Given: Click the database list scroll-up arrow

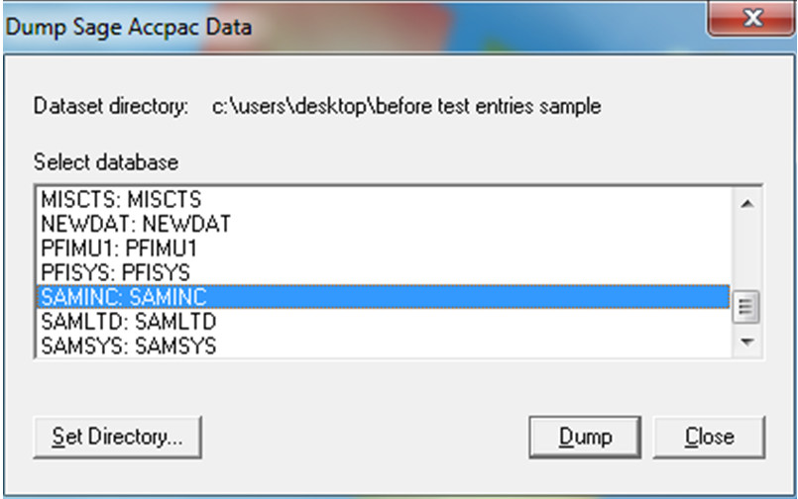Looking at the screenshot, I should 747,204.
